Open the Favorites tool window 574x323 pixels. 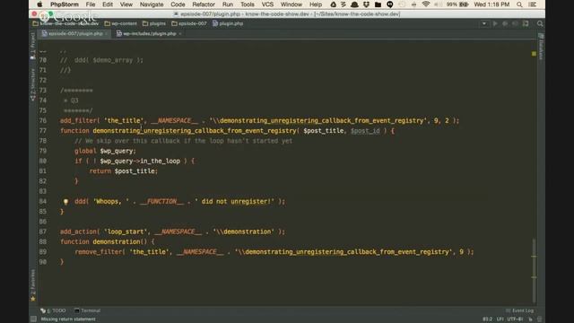[33, 285]
